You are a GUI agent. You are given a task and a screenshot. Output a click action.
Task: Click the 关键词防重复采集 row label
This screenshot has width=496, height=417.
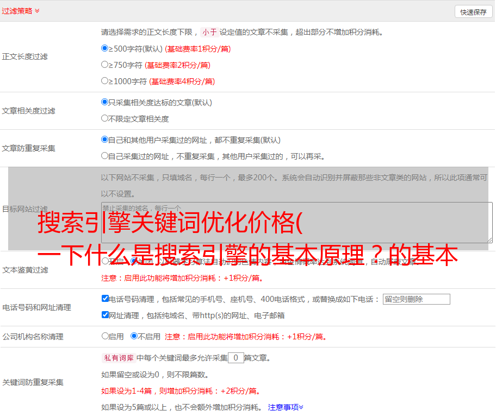(x=33, y=382)
